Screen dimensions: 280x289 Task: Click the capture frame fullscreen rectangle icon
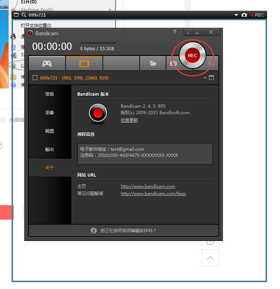point(16,15)
